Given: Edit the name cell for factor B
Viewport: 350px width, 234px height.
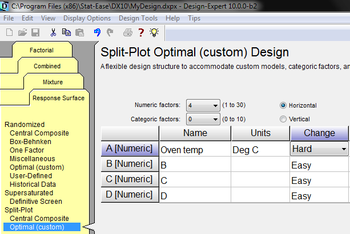Looking at the screenshot, I should [x=195, y=165].
